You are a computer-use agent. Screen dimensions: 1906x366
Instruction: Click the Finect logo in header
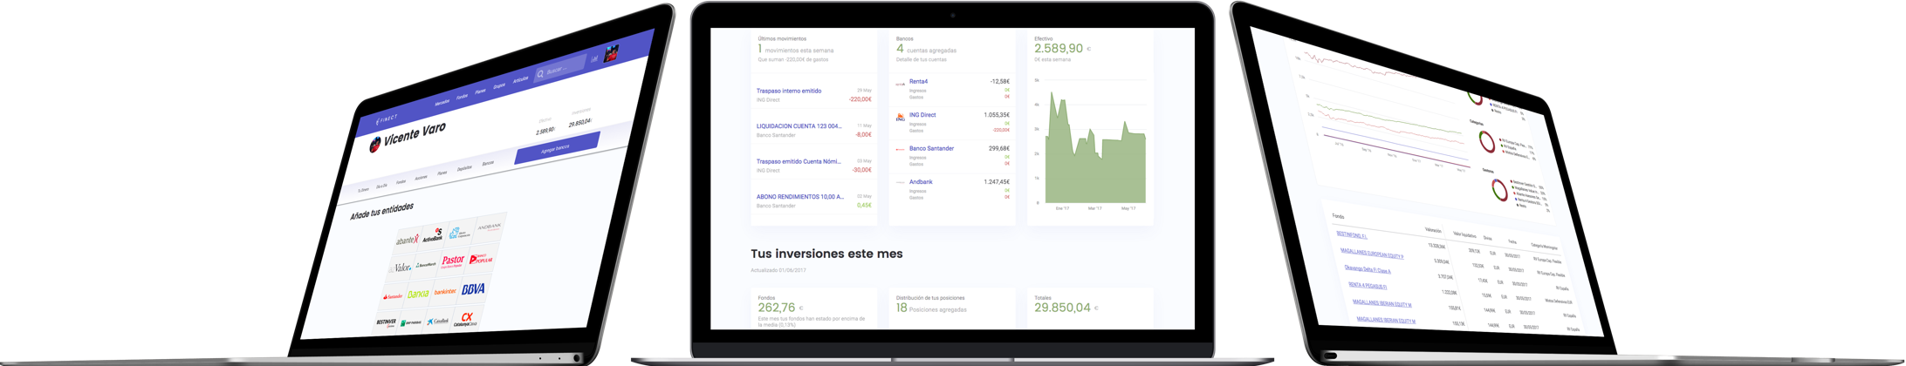click(x=387, y=119)
